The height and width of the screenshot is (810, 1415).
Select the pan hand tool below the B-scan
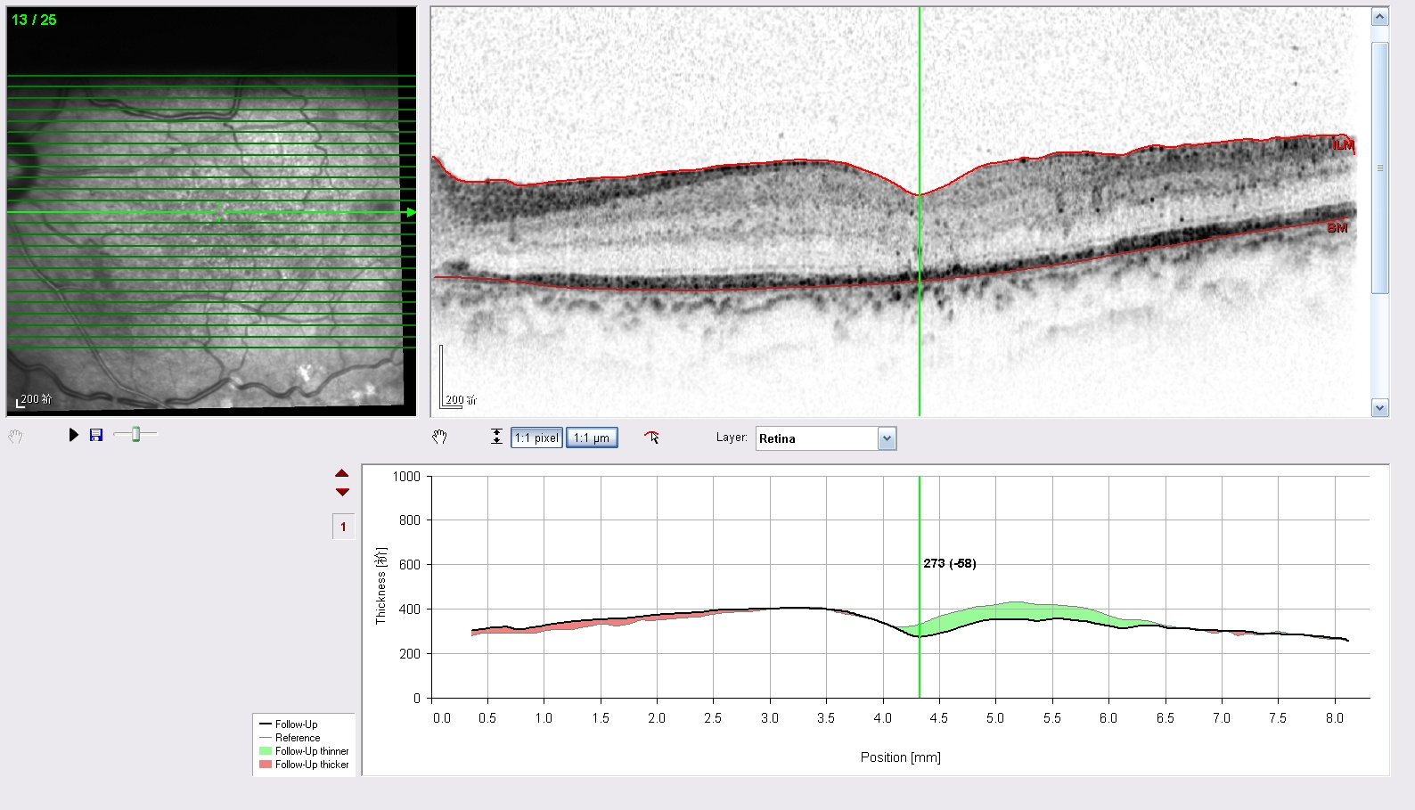439,437
